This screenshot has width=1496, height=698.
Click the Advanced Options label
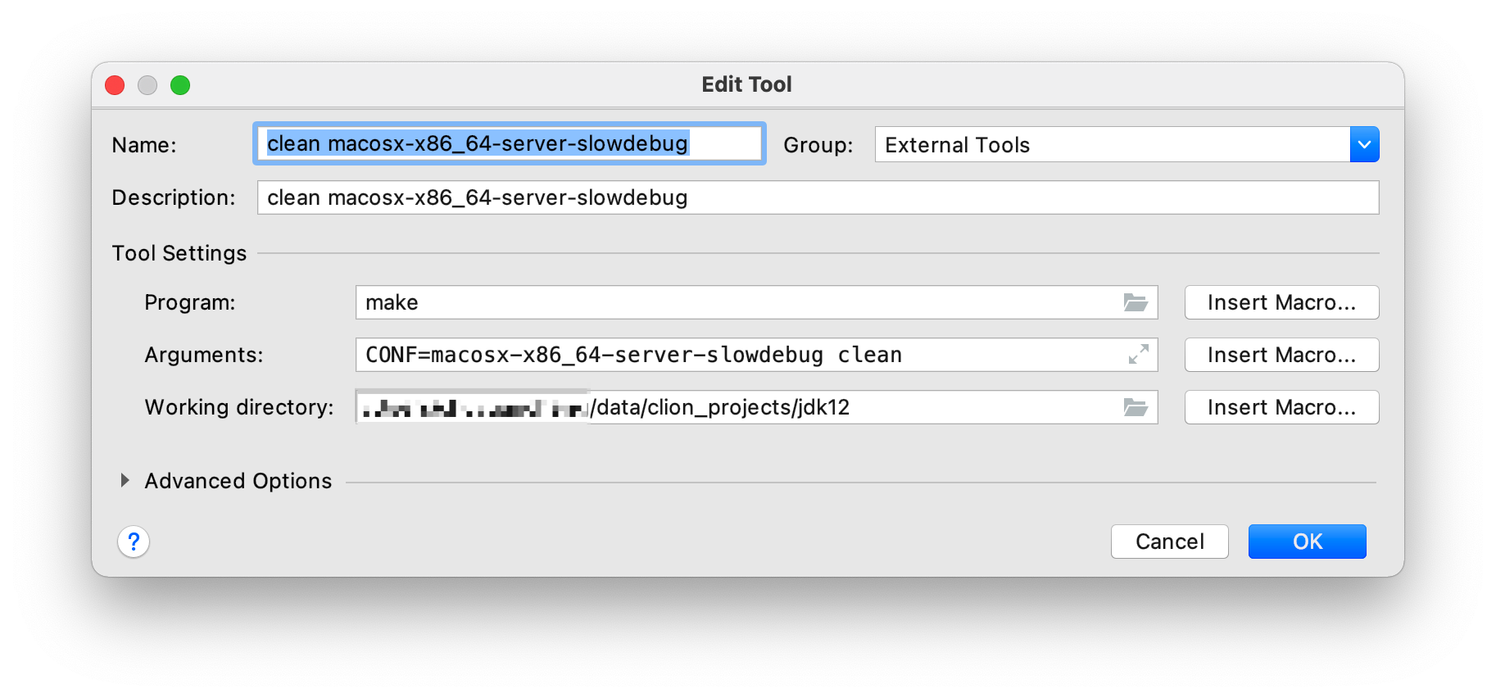point(238,481)
